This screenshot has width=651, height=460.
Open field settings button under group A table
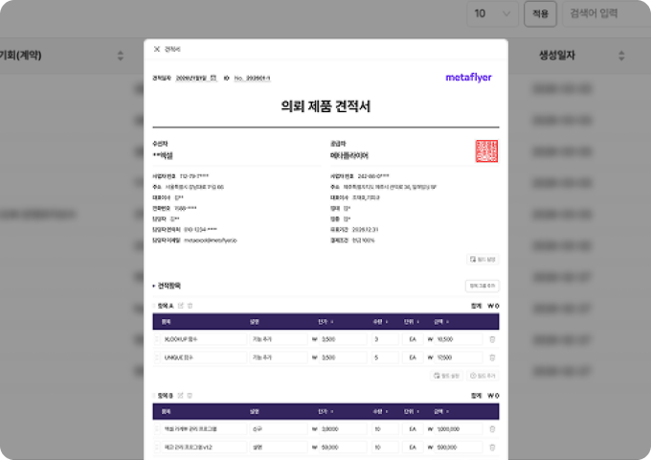446,376
